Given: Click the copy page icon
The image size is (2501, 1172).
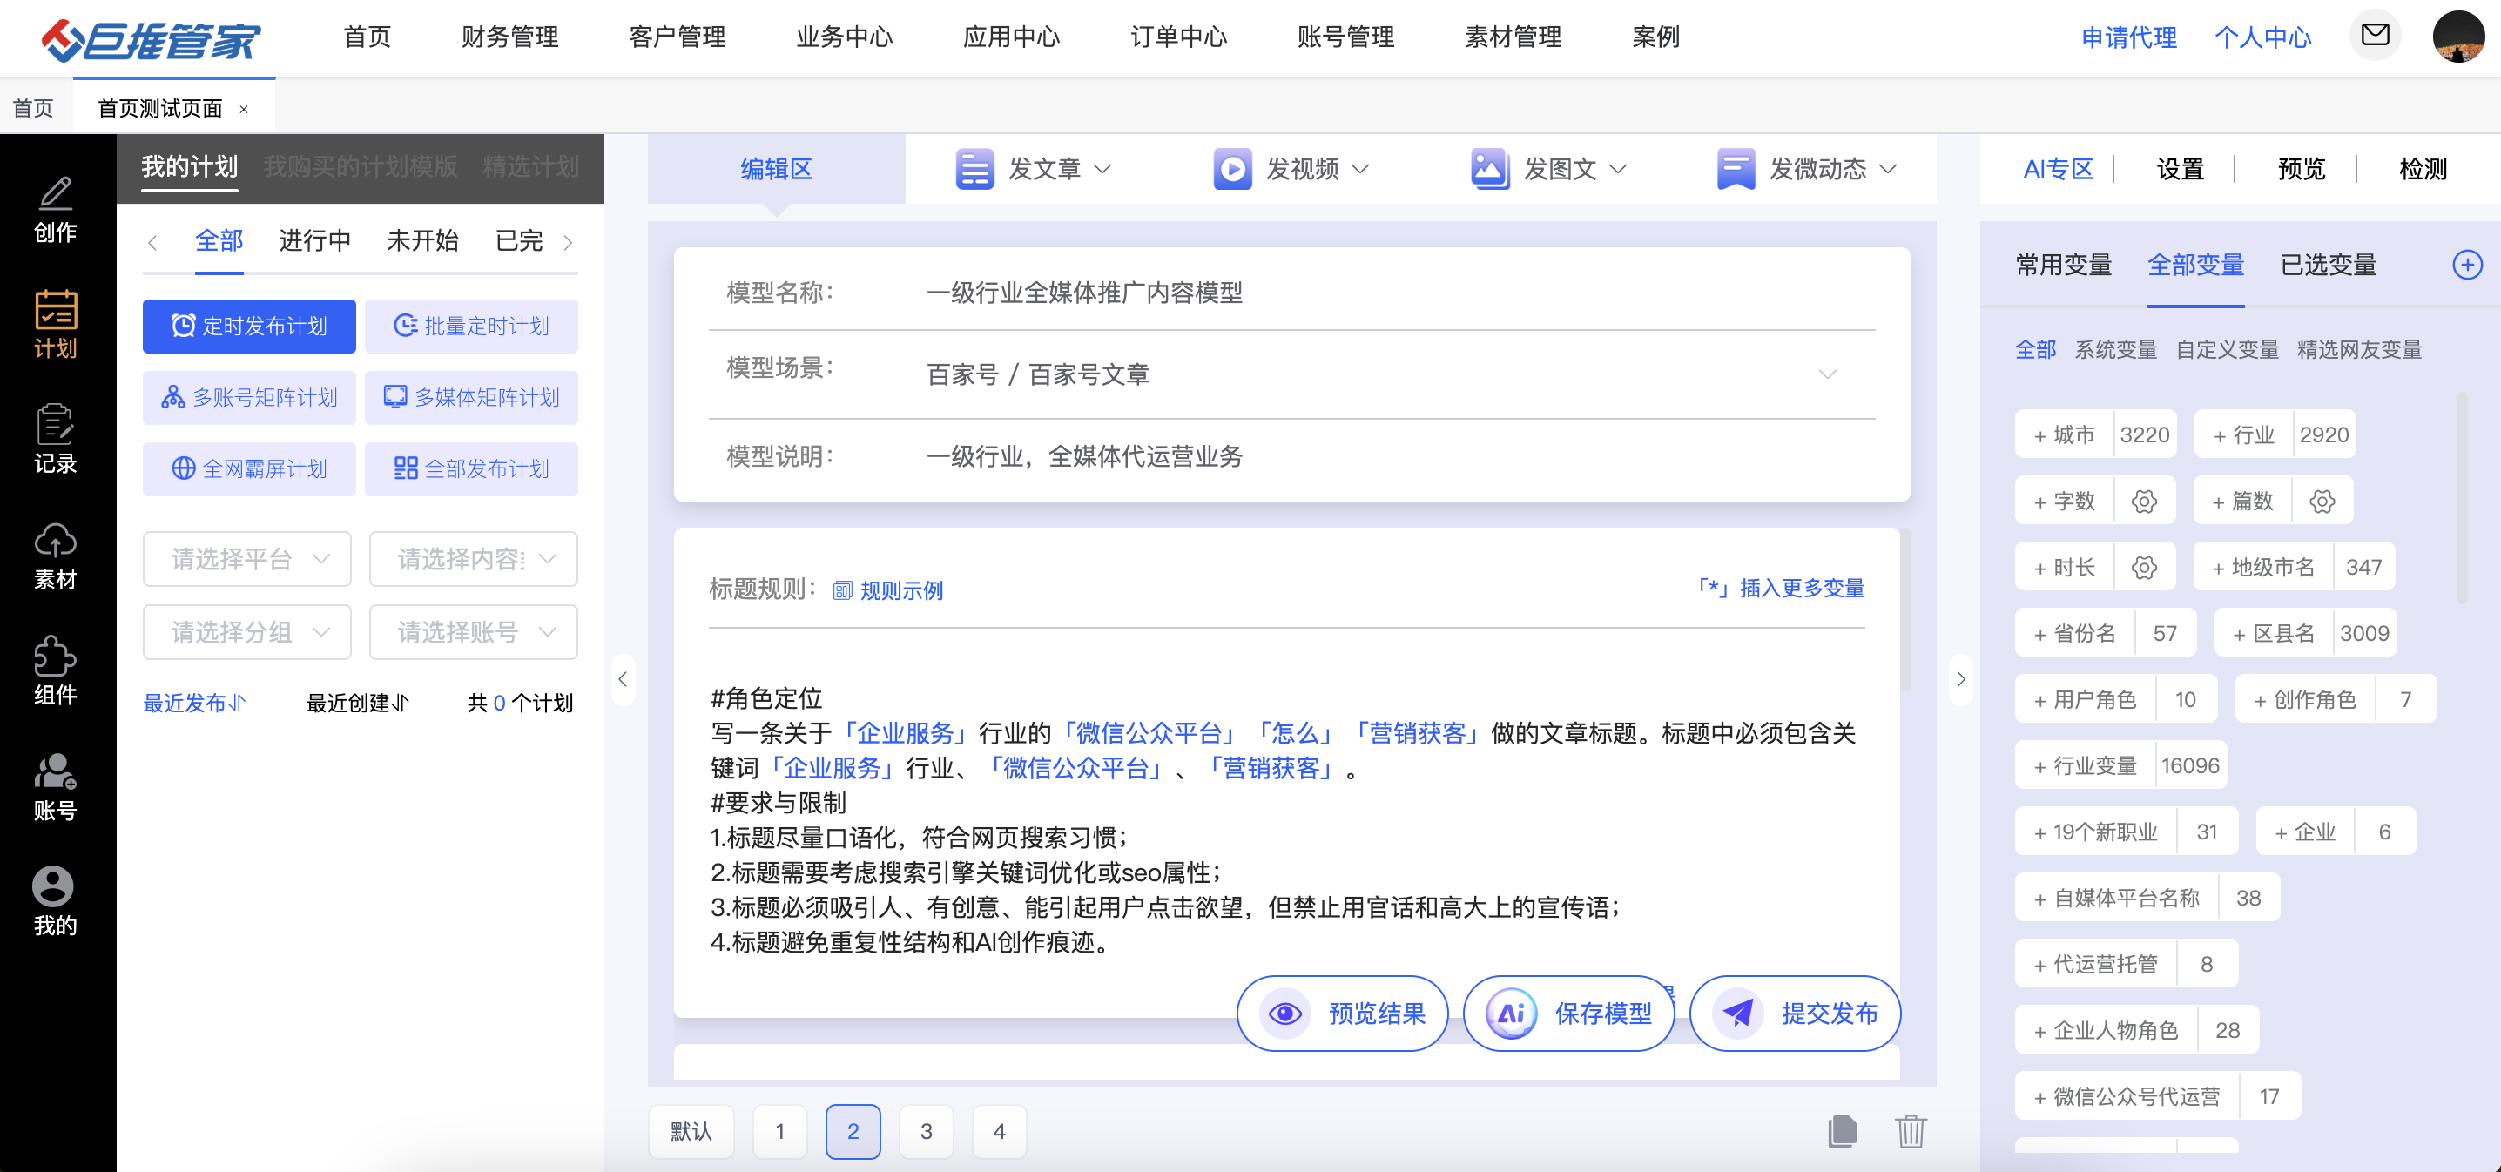Looking at the screenshot, I should (1842, 1130).
